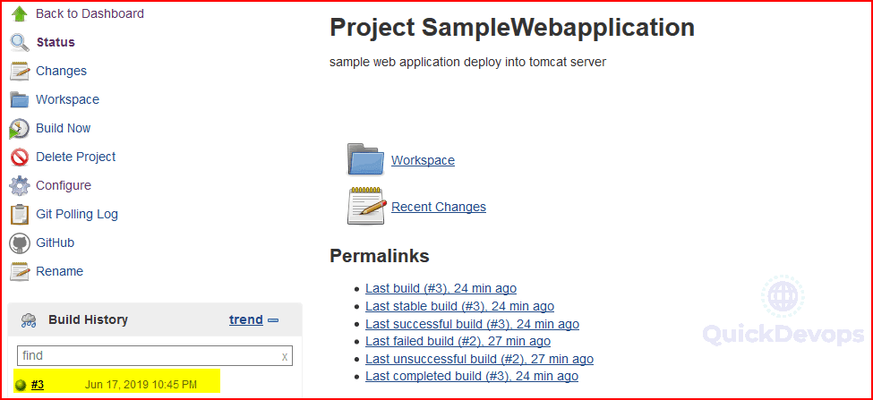
Task: Click the large Workspace folder icon
Action: (365, 160)
